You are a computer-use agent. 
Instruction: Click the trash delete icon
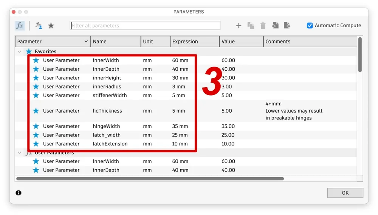(263, 26)
